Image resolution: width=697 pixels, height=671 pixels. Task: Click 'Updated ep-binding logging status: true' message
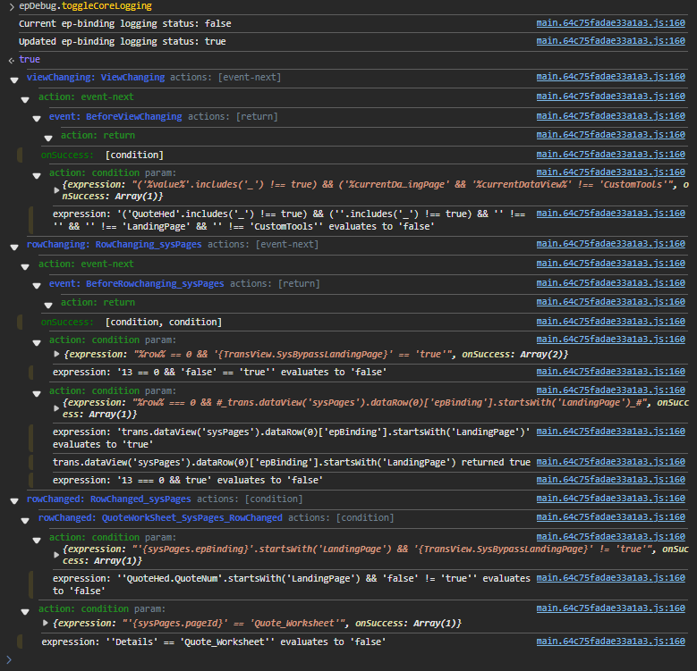123,41
